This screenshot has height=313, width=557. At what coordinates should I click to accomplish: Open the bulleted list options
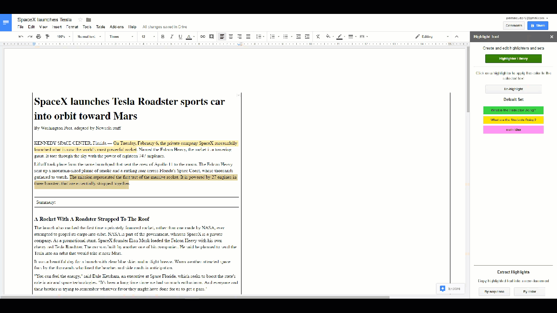click(287, 37)
